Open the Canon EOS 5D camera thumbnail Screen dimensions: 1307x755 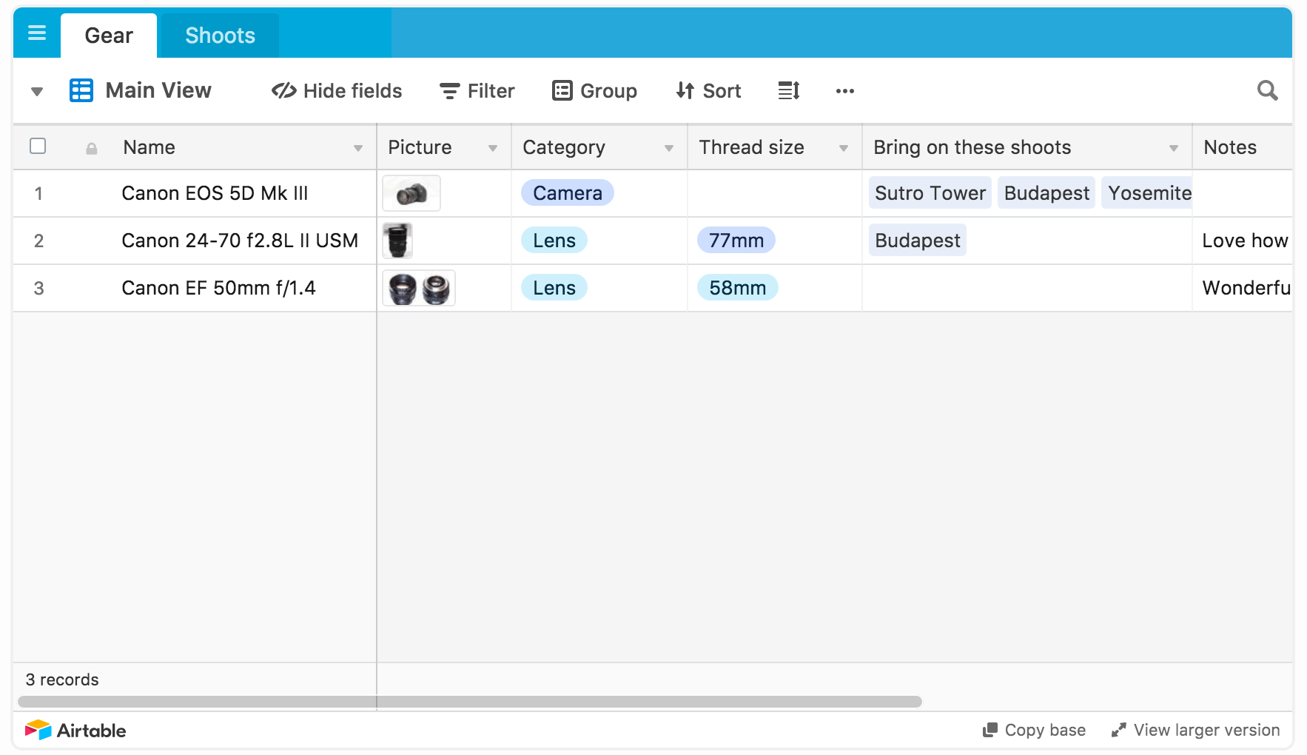411,193
